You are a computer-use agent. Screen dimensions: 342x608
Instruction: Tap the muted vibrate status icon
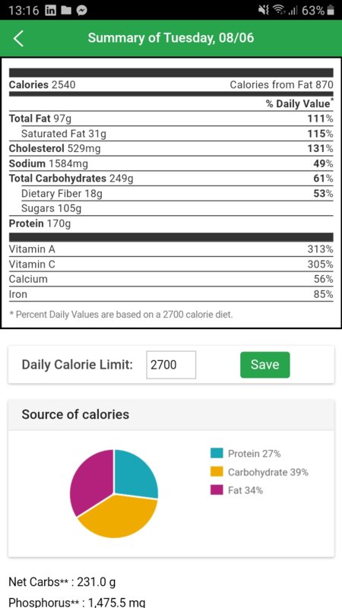[x=264, y=11]
